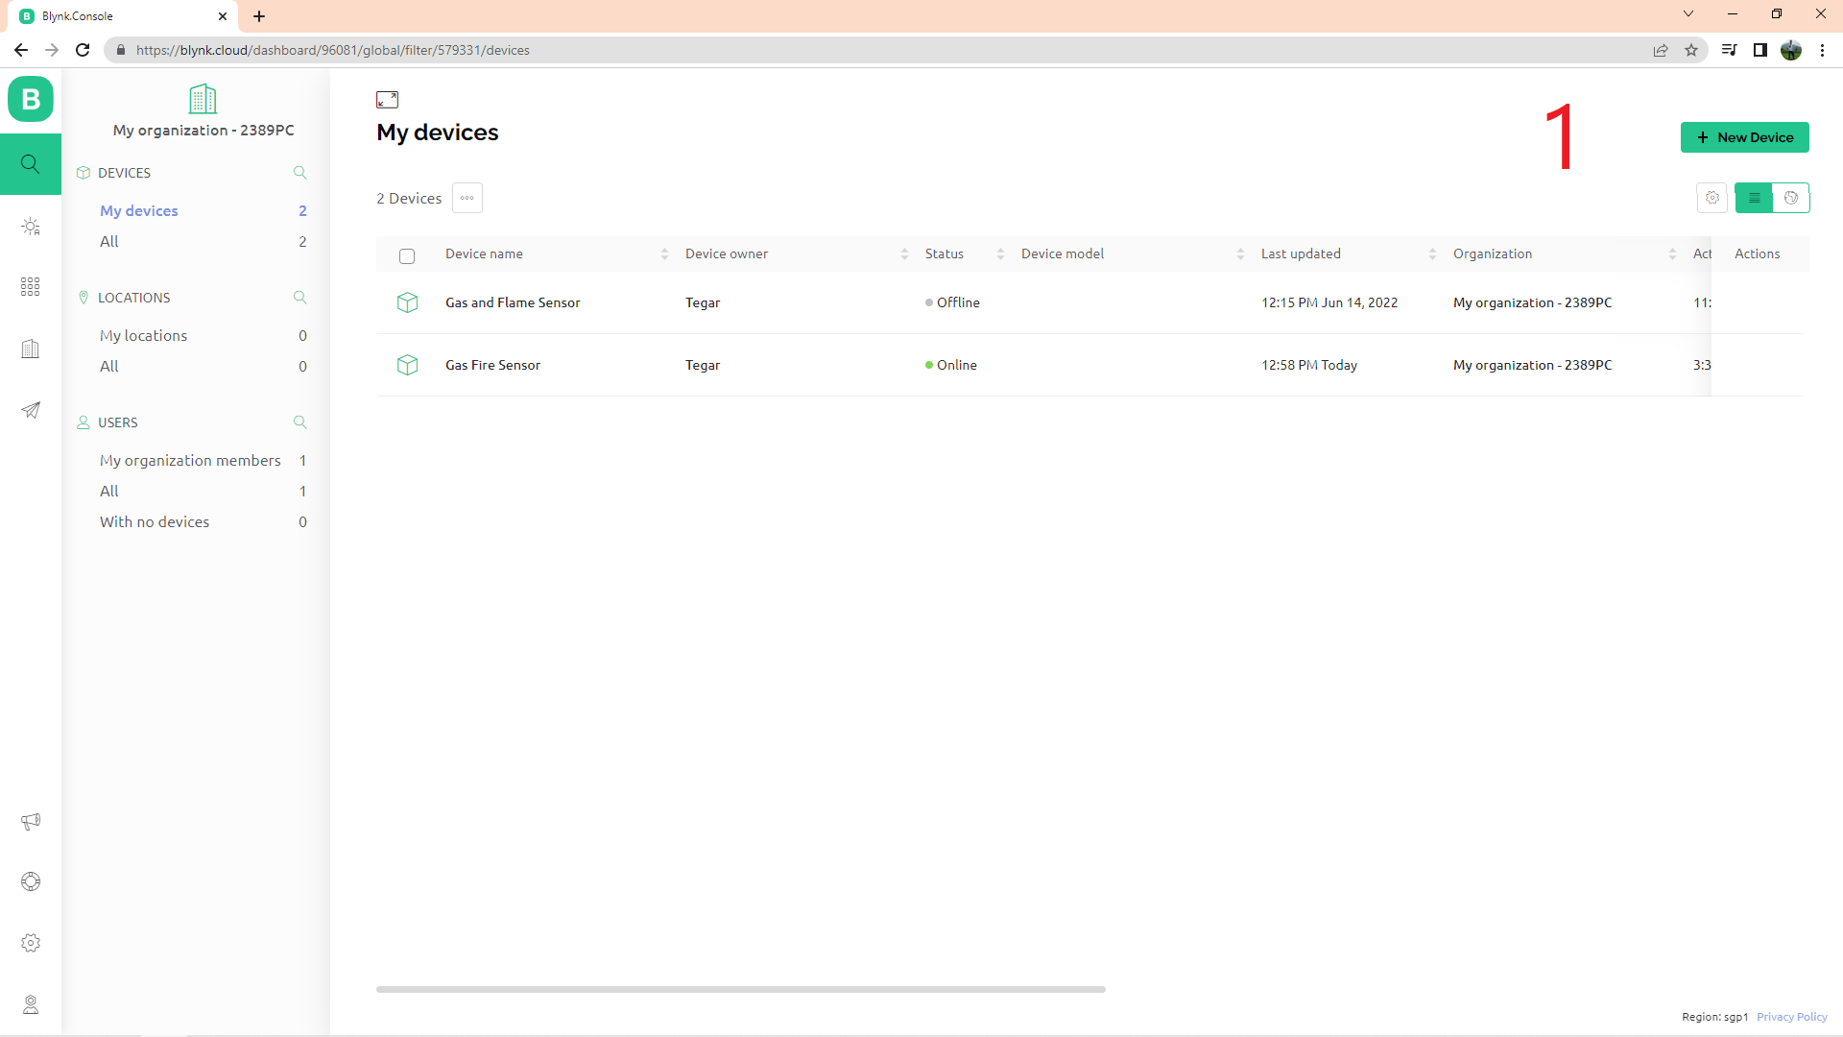Click the search icon beside DEVICES
The height and width of the screenshot is (1037, 1843).
(x=299, y=173)
